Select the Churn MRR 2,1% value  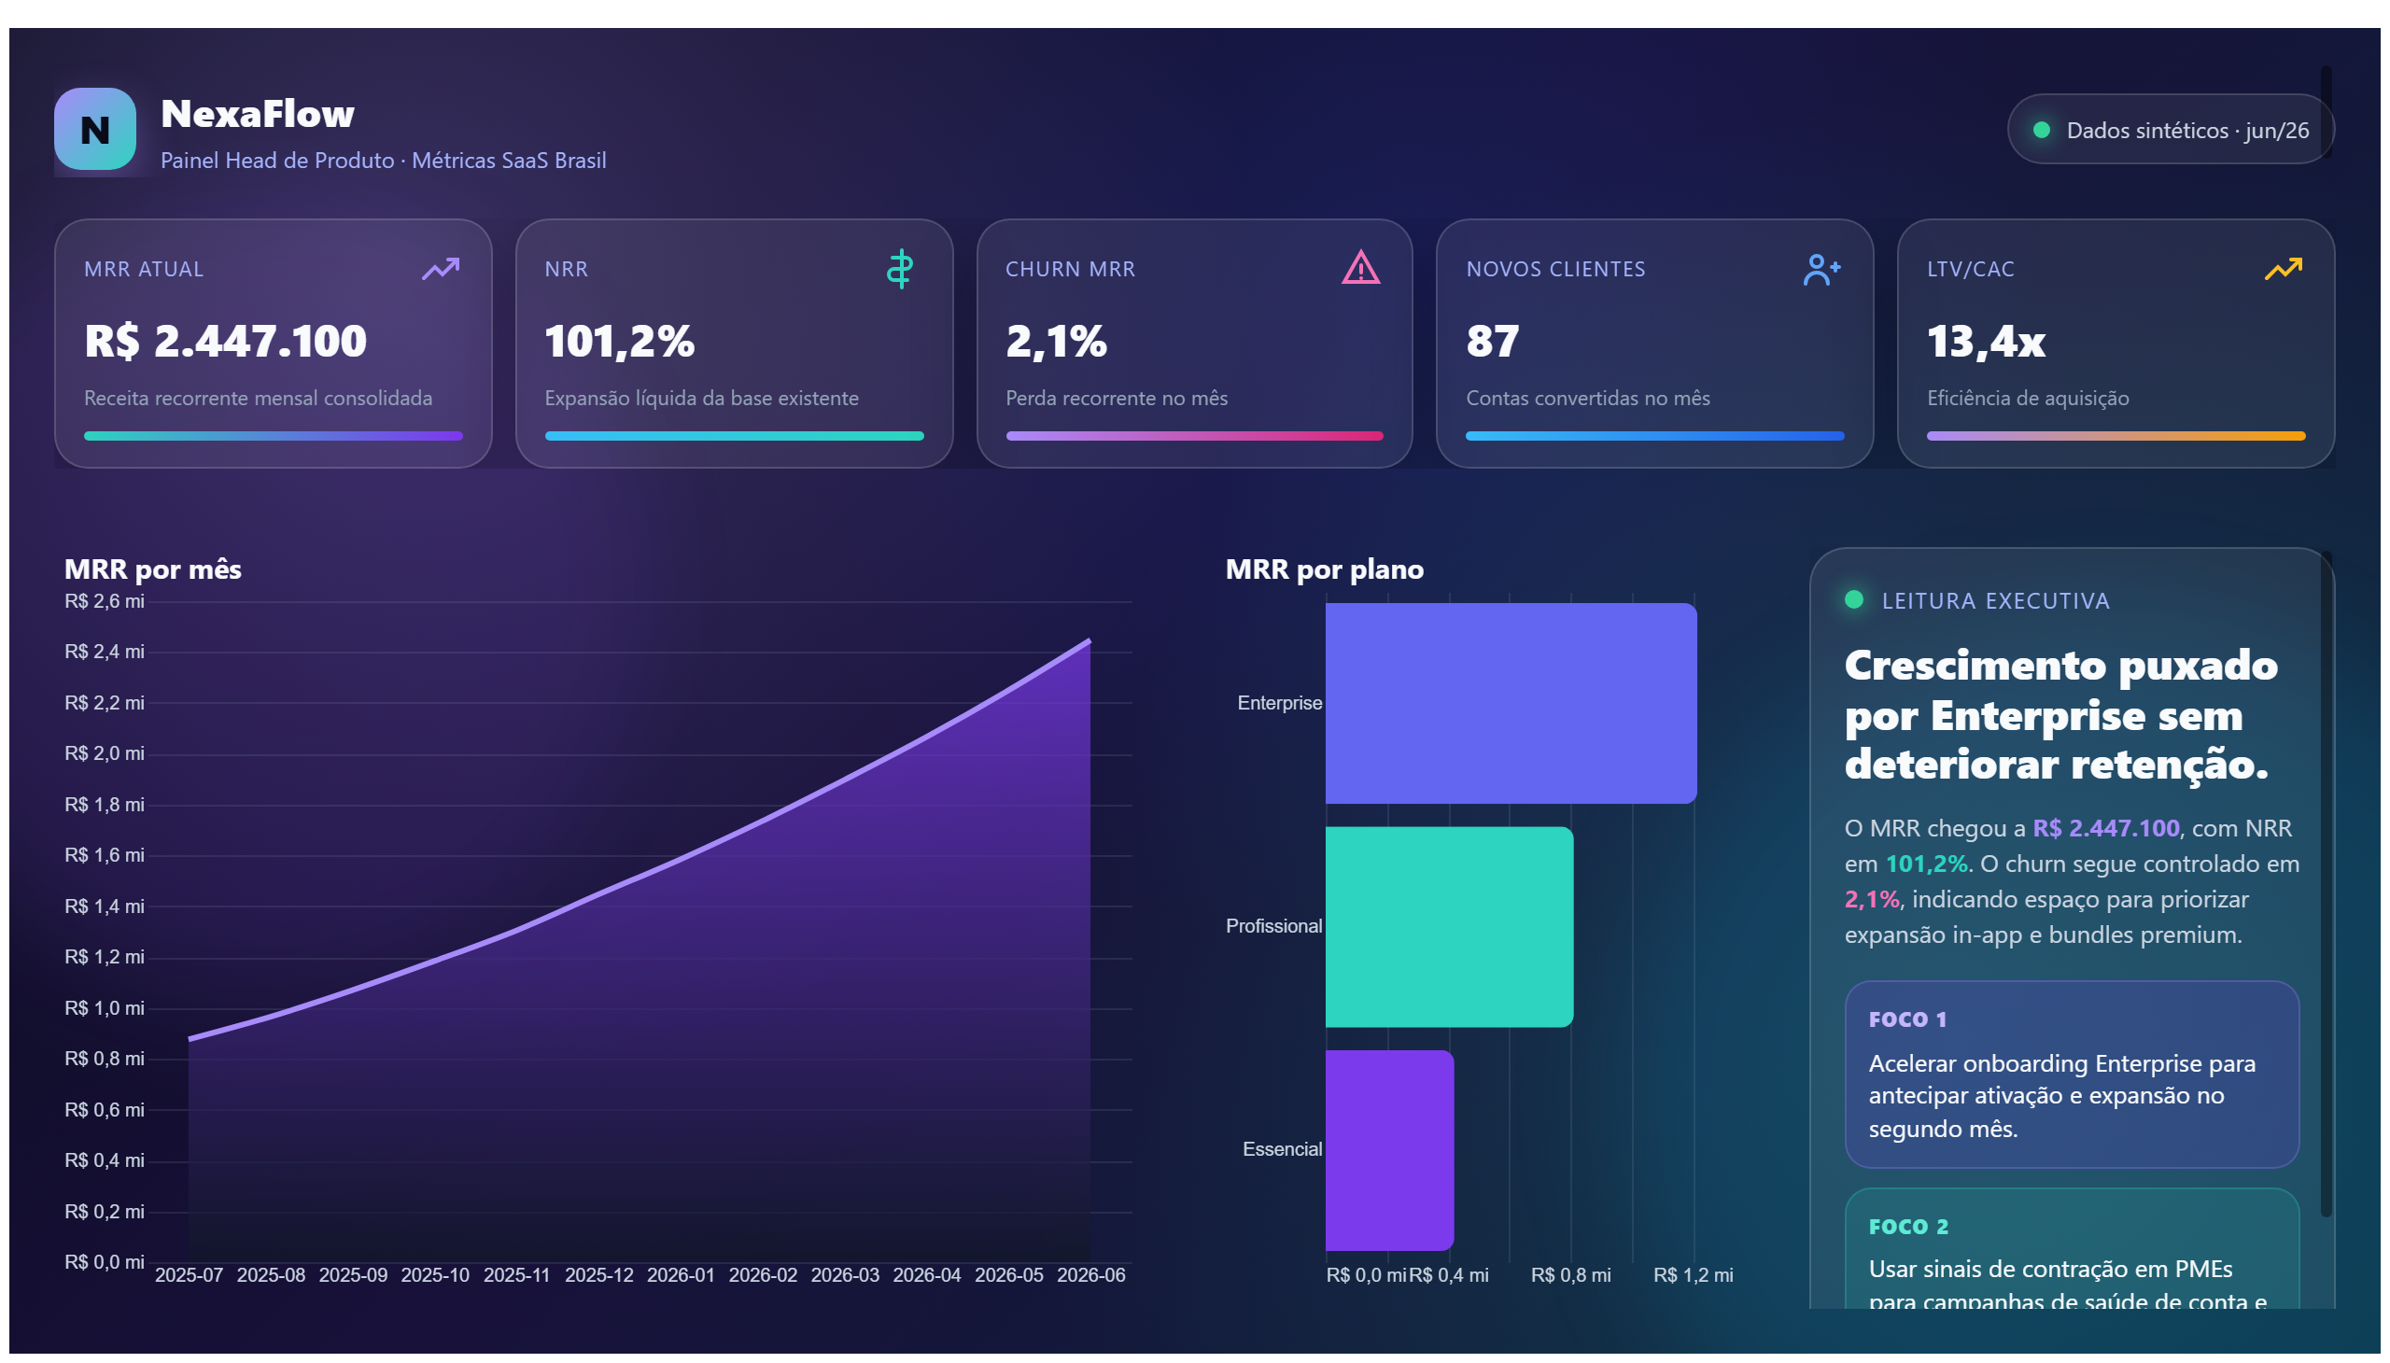pyautogui.click(x=1056, y=341)
